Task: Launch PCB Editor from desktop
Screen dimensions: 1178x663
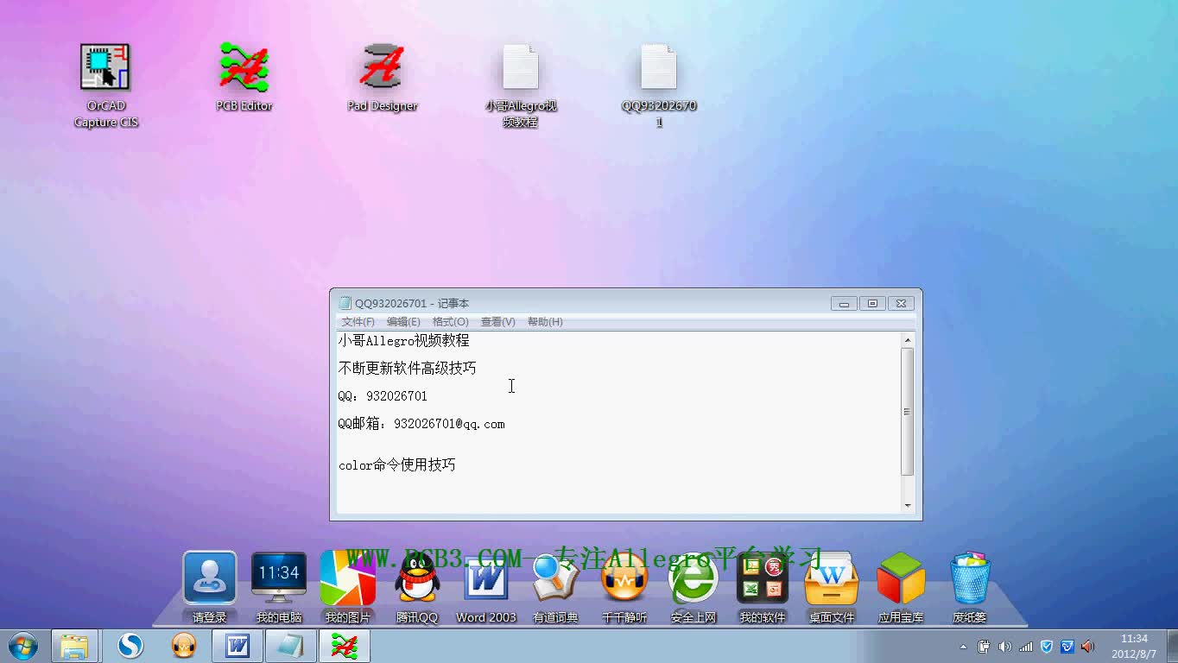Action: (244, 77)
